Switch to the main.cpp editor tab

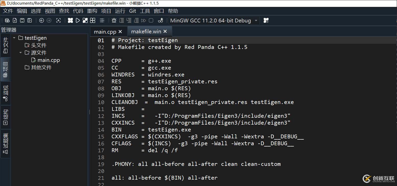pyautogui.click(x=105, y=32)
